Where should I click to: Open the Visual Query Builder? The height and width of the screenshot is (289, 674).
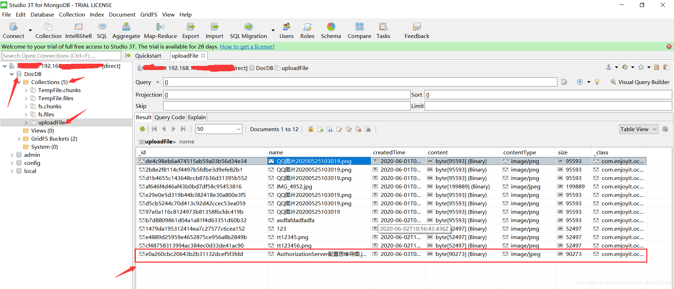640,82
